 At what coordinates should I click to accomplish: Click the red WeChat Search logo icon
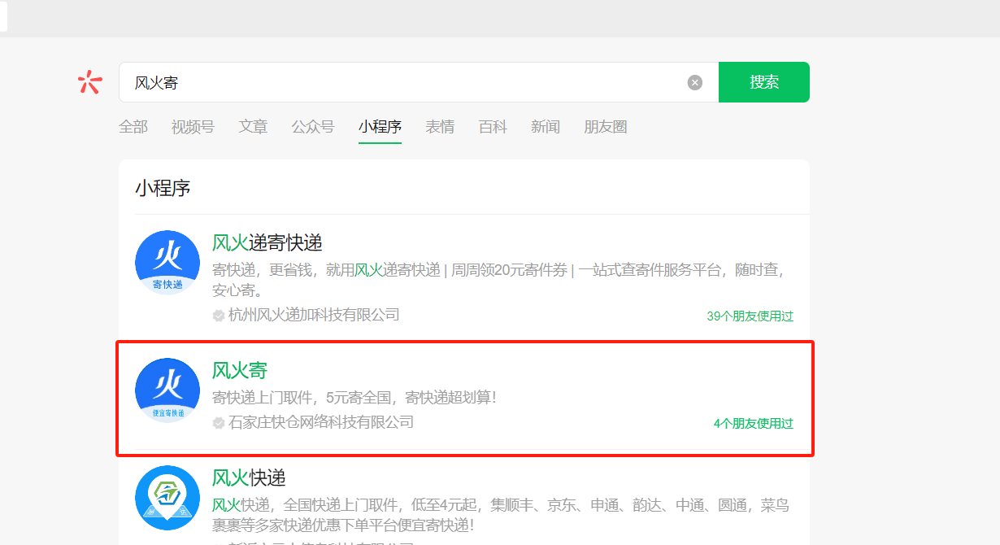pos(89,81)
